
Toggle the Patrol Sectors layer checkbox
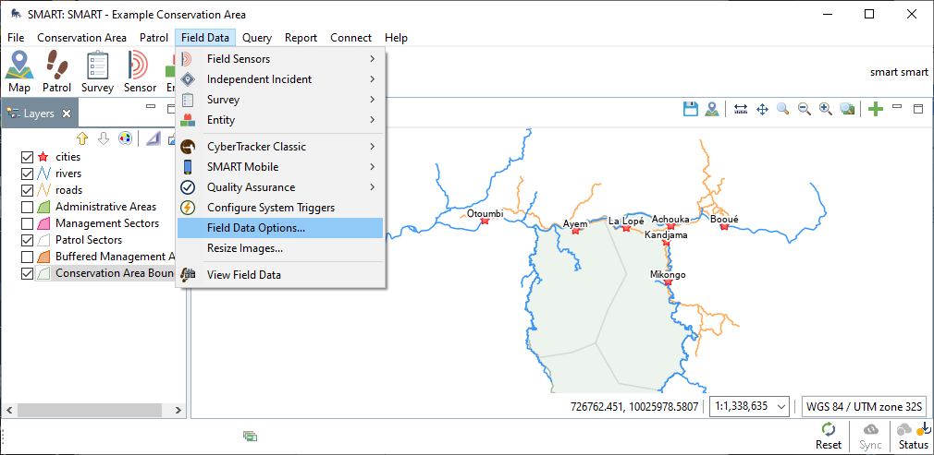(27, 240)
